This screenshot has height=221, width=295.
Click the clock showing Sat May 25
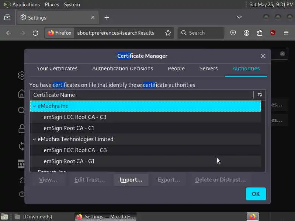click(x=271, y=4)
